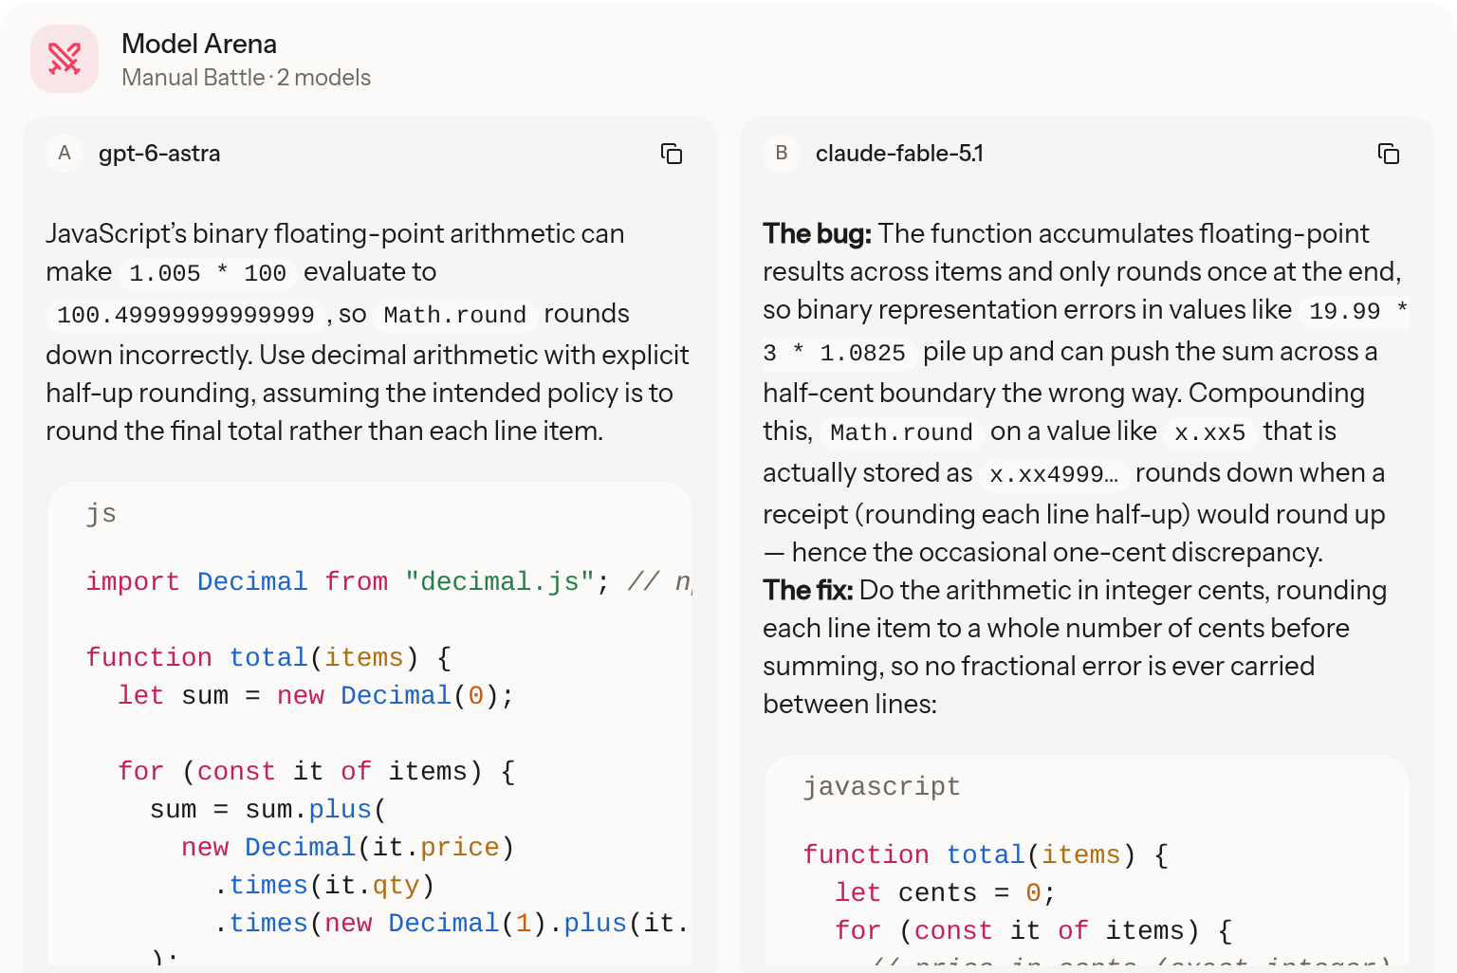Click 'new Decimal(it.price)' code line
1457x973 pixels.
coord(348,848)
